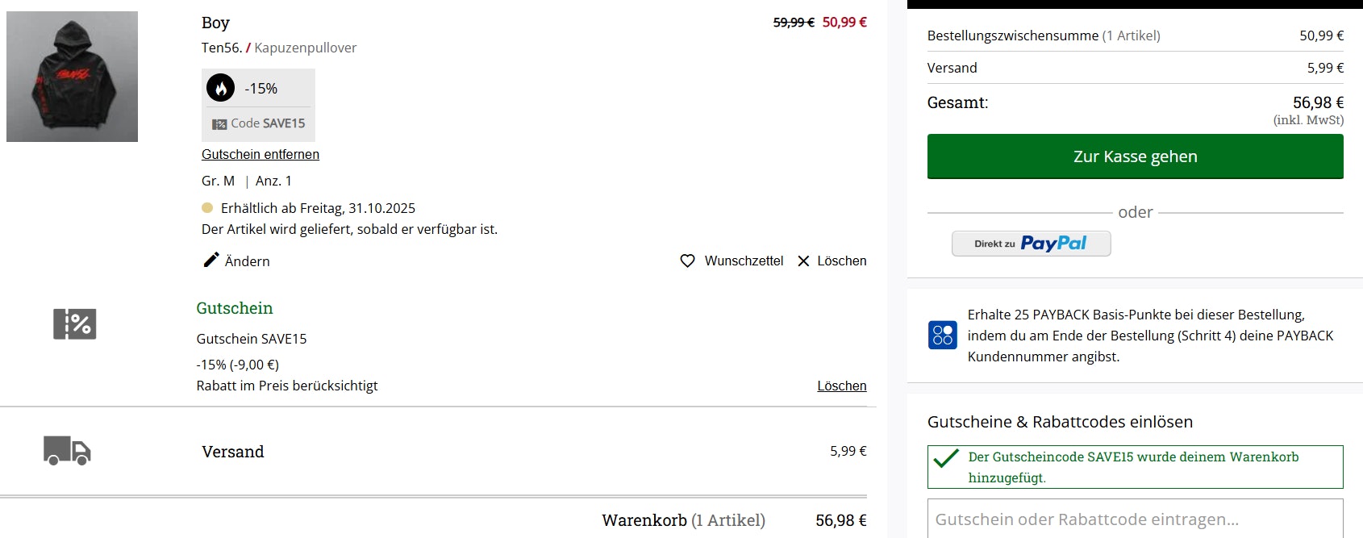Click the Gutschein entfernen link

tap(261, 154)
